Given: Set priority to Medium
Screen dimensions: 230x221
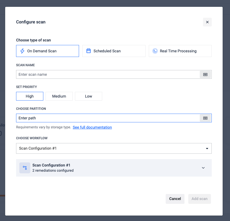Looking at the screenshot, I should pyautogui.click(x=59, y=96).
